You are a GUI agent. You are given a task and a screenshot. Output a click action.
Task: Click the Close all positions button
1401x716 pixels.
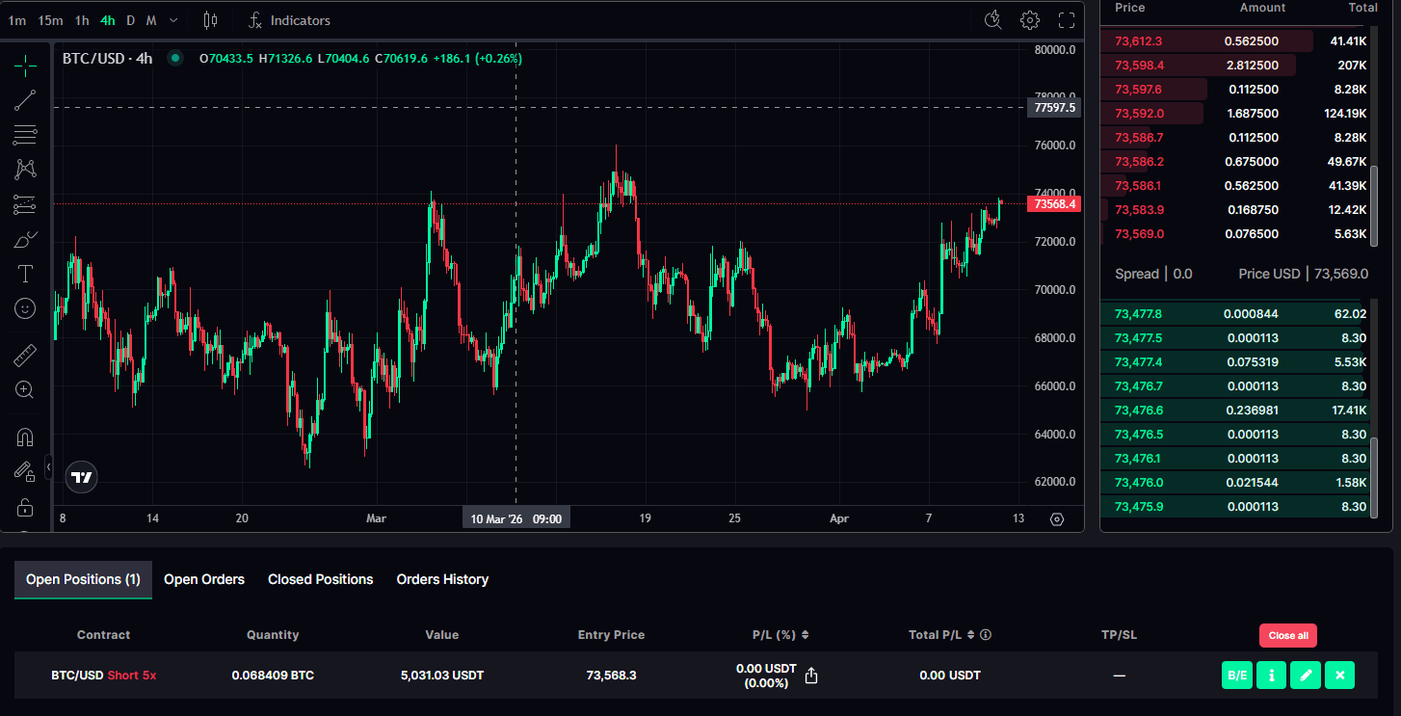pos(1287,636)
